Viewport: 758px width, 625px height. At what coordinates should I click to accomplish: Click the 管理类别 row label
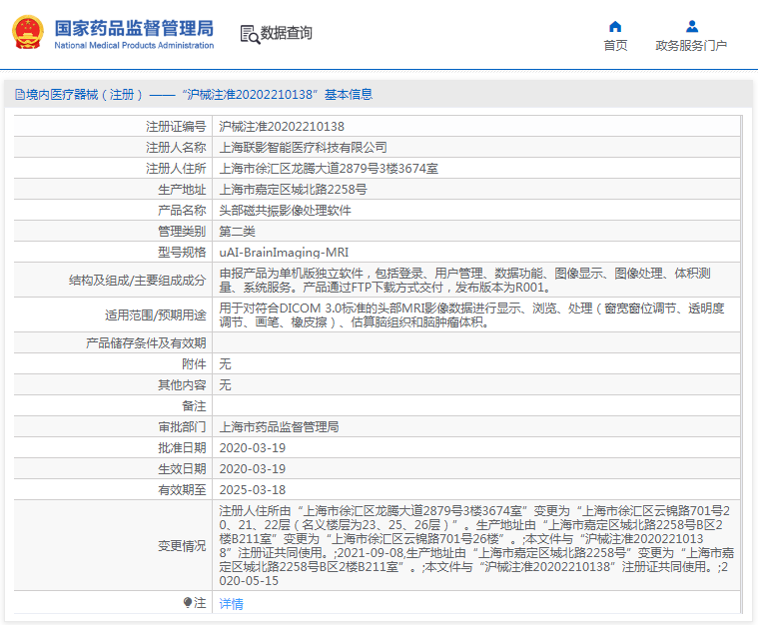pyautogui.click(x=182, y=231)
